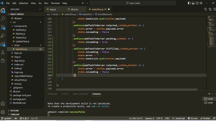The height and width of the screenshot is (121, 216).
Task: Open the timeline history icon in editor toolbar
Action: (x=206, y=9)
